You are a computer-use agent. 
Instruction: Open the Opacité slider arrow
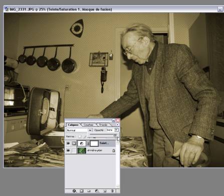(116, 130)
